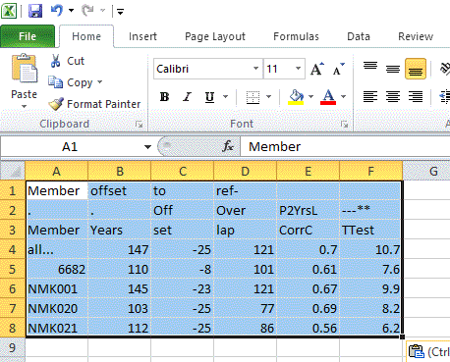Switch to the Home tab
This screenshot has height=362, width=450.
pyautogui.click(x=86, y=36)
